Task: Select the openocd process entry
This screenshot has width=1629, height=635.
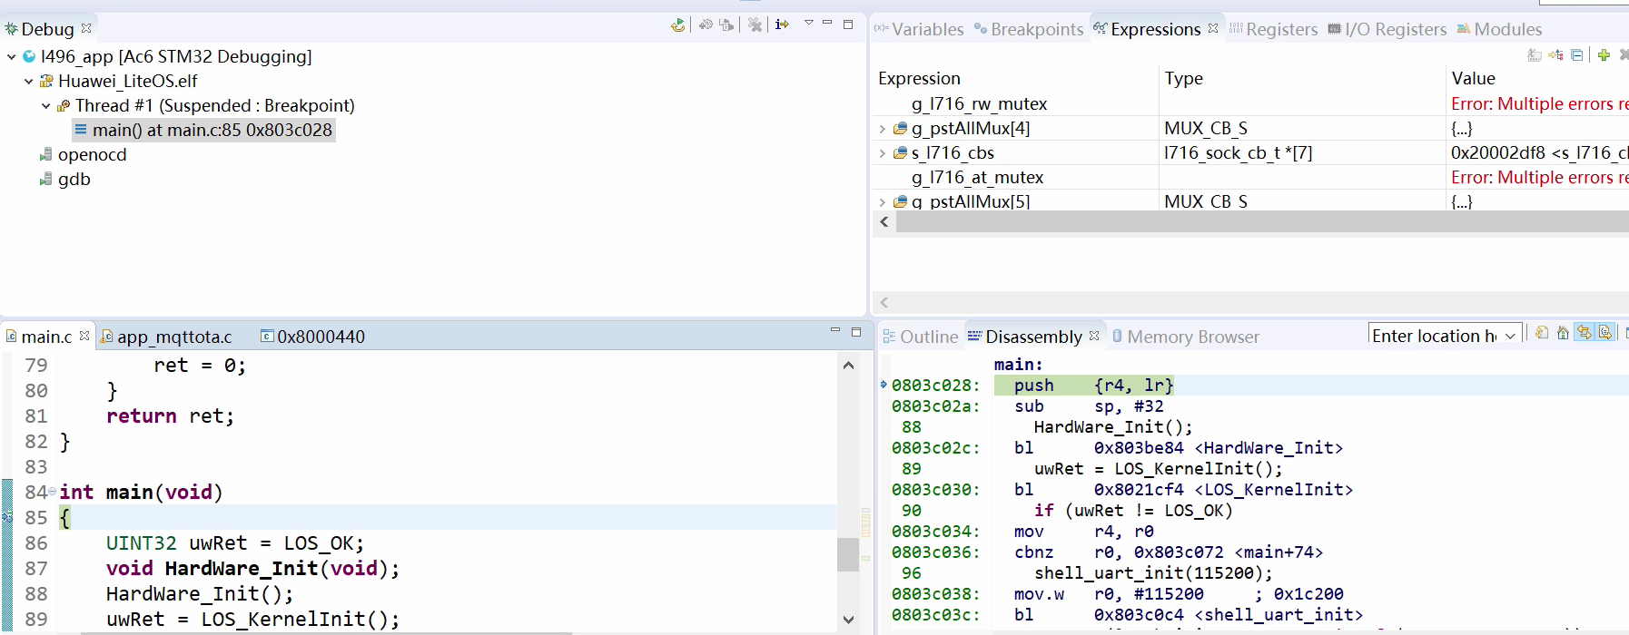Action: click(x=92, y=155)
